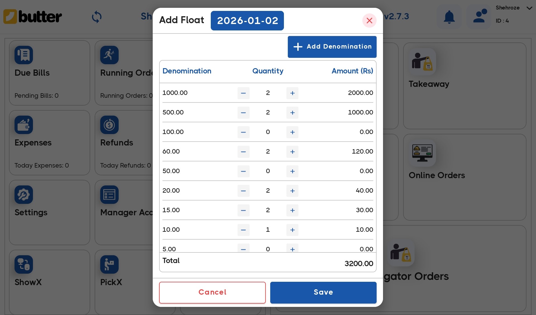Viewport: 536px width, 315px height.
Task: Close the Add Float dialog
Action: coord(369,20)
